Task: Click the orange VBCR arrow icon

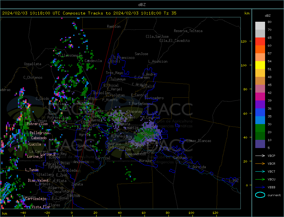Action: point(260,164)
